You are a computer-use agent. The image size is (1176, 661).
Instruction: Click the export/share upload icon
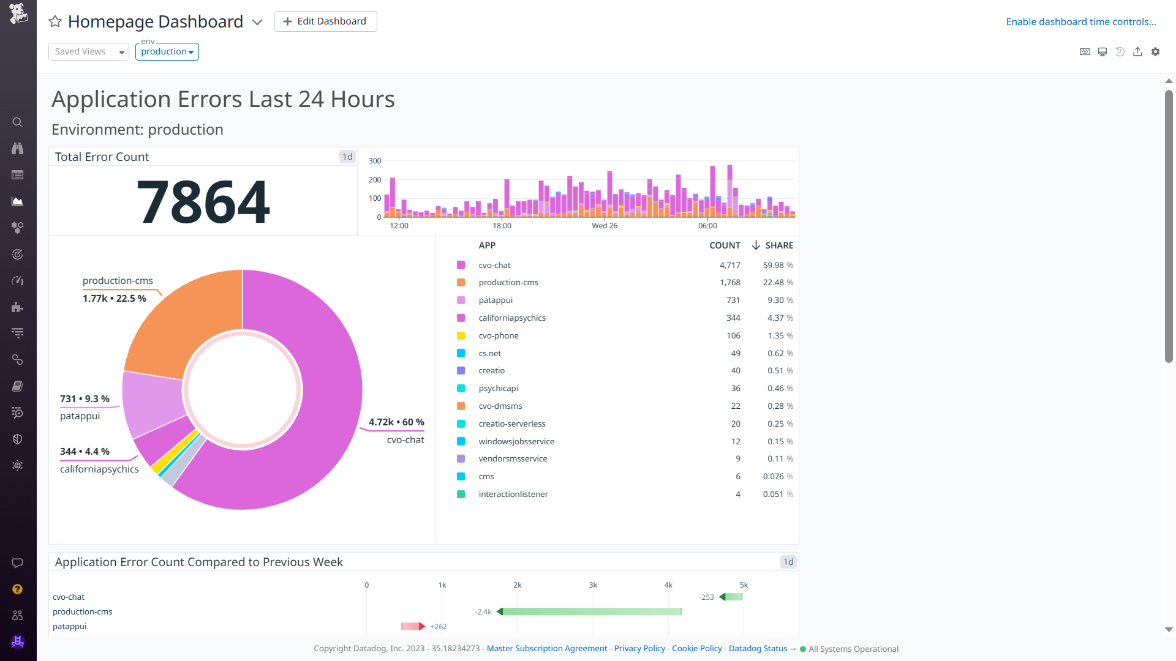[x=1137, y=52]
